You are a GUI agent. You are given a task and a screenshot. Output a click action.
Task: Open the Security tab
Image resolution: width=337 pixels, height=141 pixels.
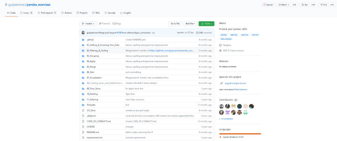110,13
